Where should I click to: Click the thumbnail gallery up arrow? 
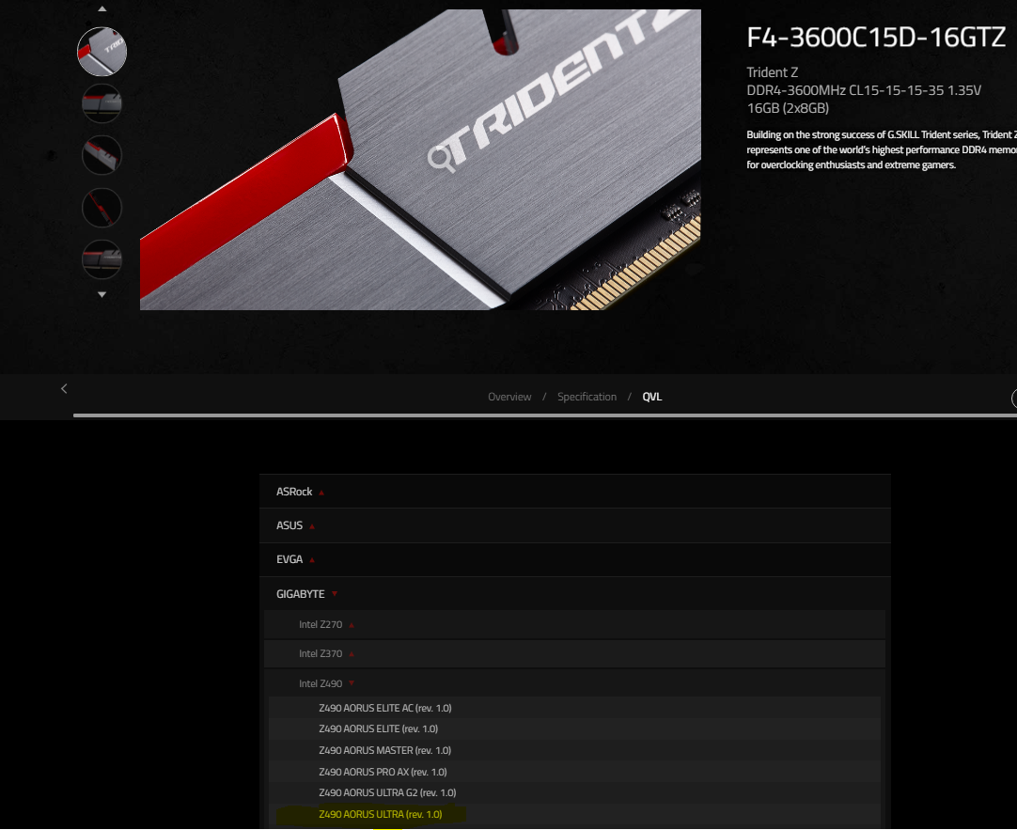point(102,9)
